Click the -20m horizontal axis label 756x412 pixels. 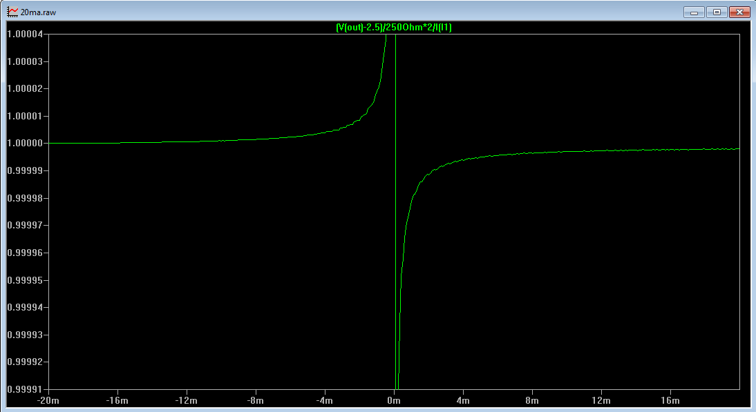click(x=48, y=400)
